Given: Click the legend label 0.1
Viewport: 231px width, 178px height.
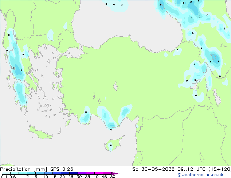Looking at the screenshot, I should click(x=4, y=177).
